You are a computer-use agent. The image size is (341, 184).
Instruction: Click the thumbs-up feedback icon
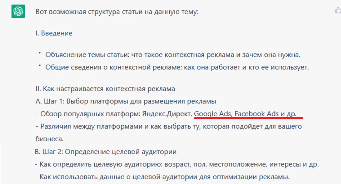pyautogui.click(x=337, y=11)
